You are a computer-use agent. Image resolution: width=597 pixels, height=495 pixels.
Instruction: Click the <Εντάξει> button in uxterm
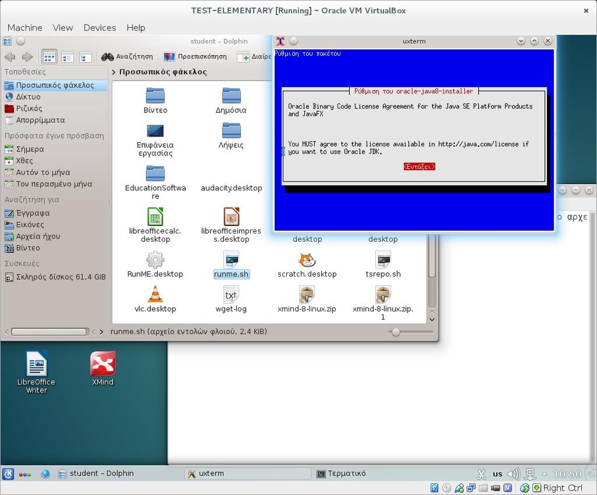pos(419,167)
